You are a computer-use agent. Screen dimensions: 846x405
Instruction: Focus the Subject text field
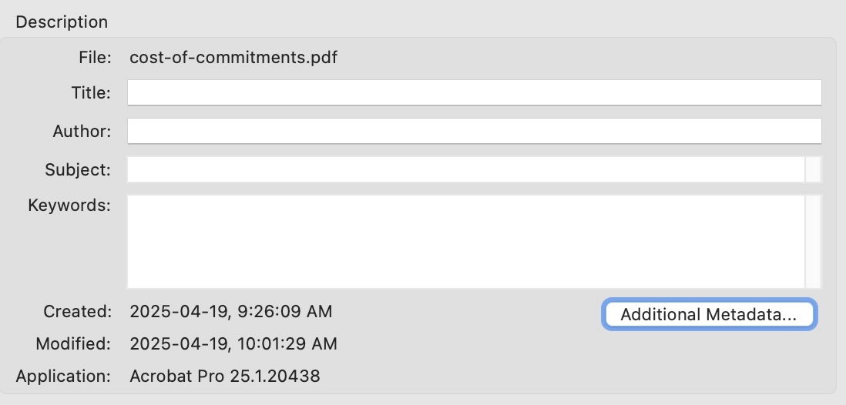[465, 169]
